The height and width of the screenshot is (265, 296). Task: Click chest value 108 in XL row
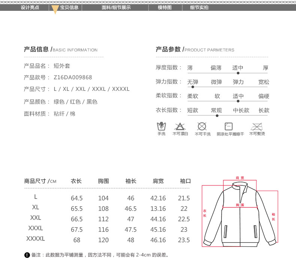pyautogui.click(x=103, y=209)
